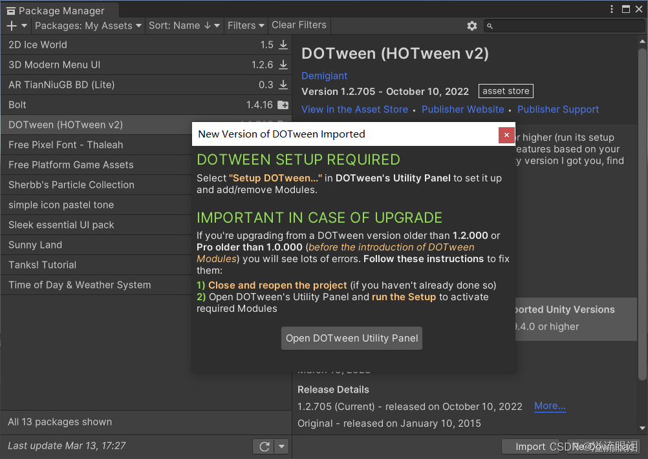Select Free Pixel Font - Thaleah
The width and height of the screenshot is (648, 459).
coord(97,145)
